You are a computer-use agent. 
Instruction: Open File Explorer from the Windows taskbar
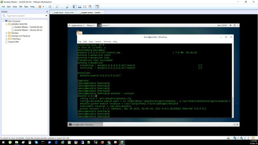[x=17, y=142]
